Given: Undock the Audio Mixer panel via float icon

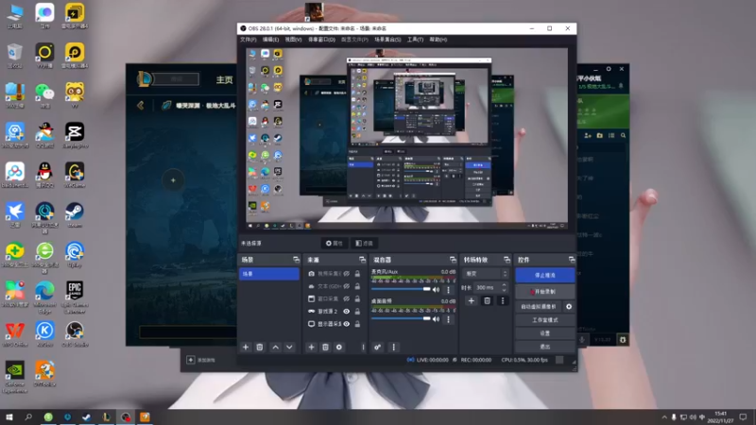Looking at the screenshot, I should pos(453,260).
